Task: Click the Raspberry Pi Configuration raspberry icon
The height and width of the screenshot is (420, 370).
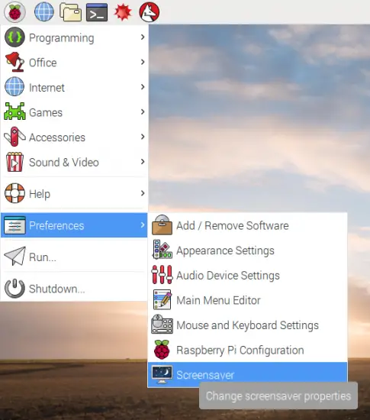Action: click(162, 350)
